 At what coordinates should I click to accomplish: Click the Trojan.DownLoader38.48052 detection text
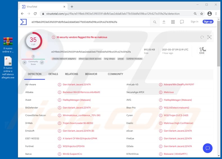coord(78,123)
